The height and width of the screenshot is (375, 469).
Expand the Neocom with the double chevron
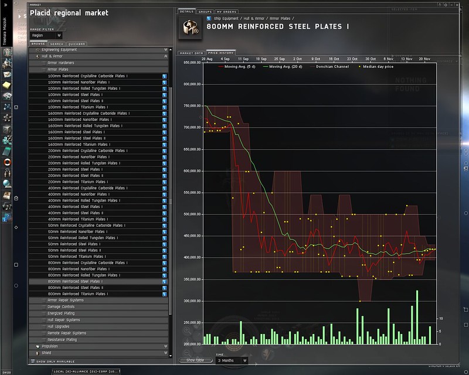pos(5,5)
